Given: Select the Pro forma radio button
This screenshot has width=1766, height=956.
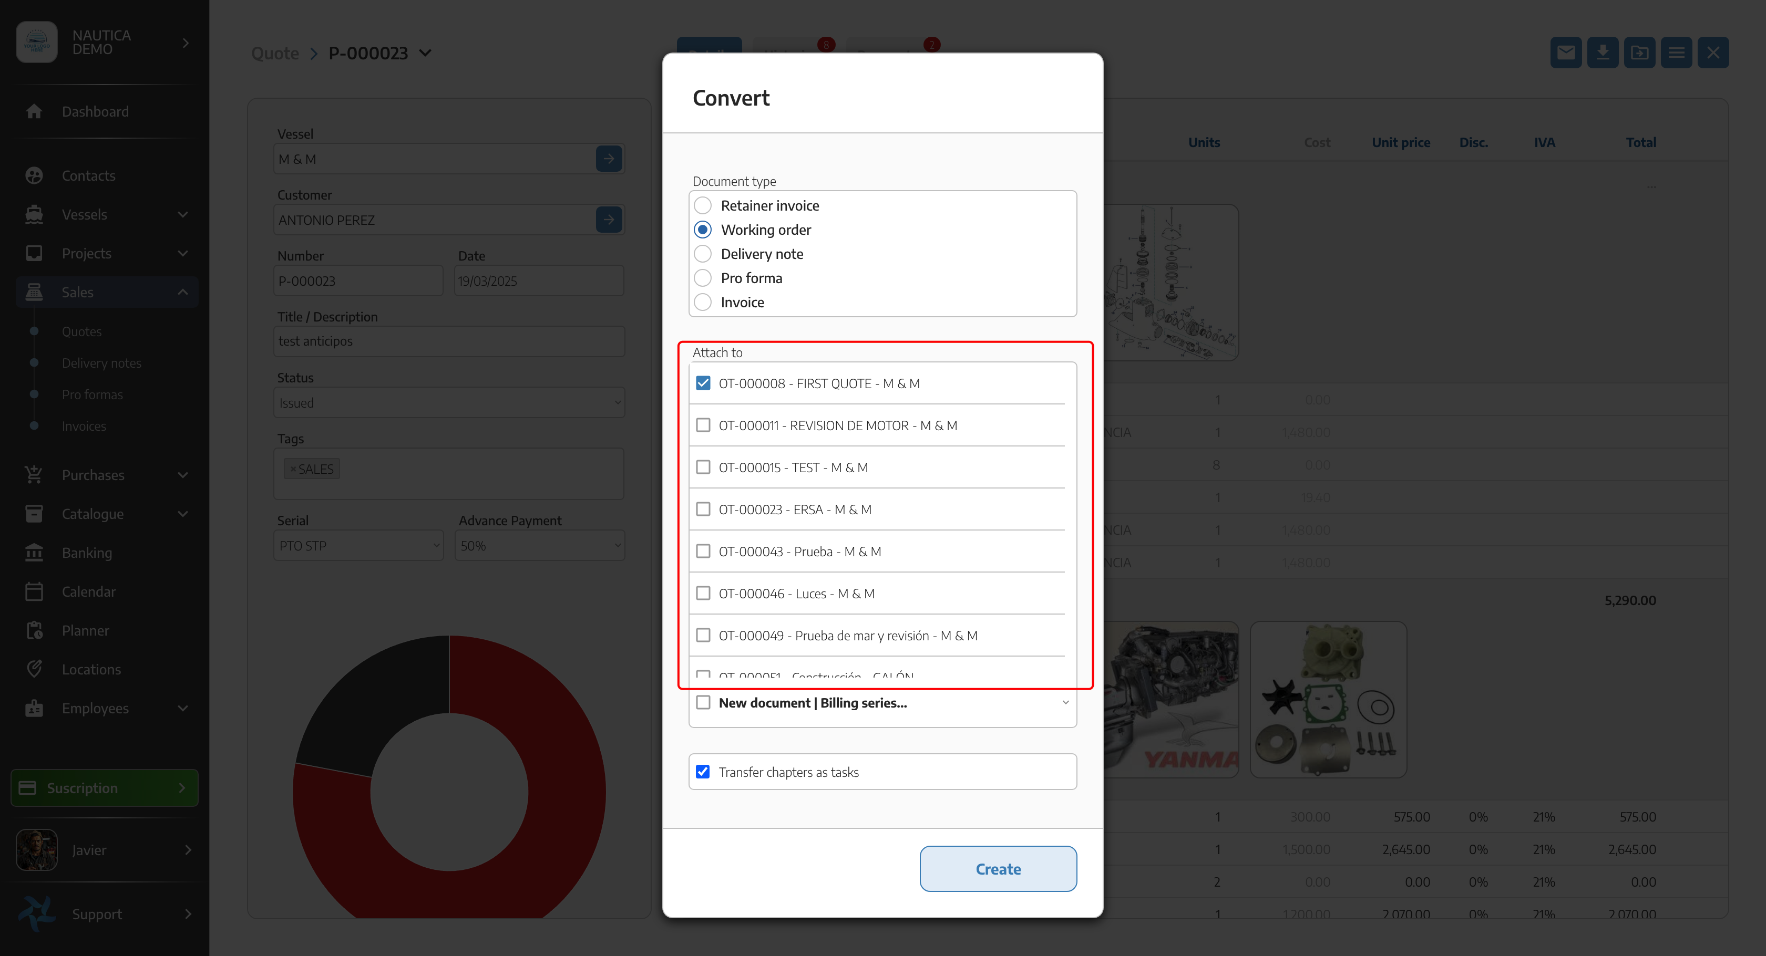Looking at the screenshot, I should point(703,278).
